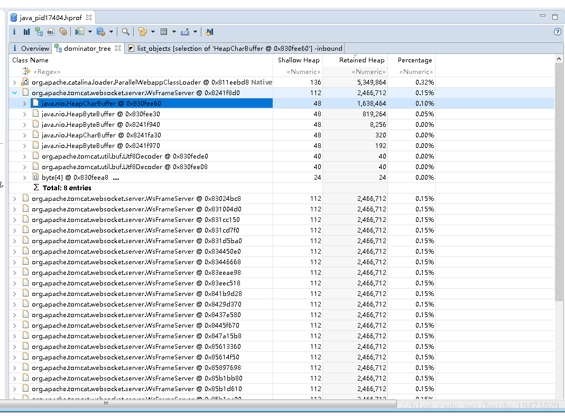
Task: Expand the ParallelWebappClassLoader tree node
Action: tap(14, 82)
